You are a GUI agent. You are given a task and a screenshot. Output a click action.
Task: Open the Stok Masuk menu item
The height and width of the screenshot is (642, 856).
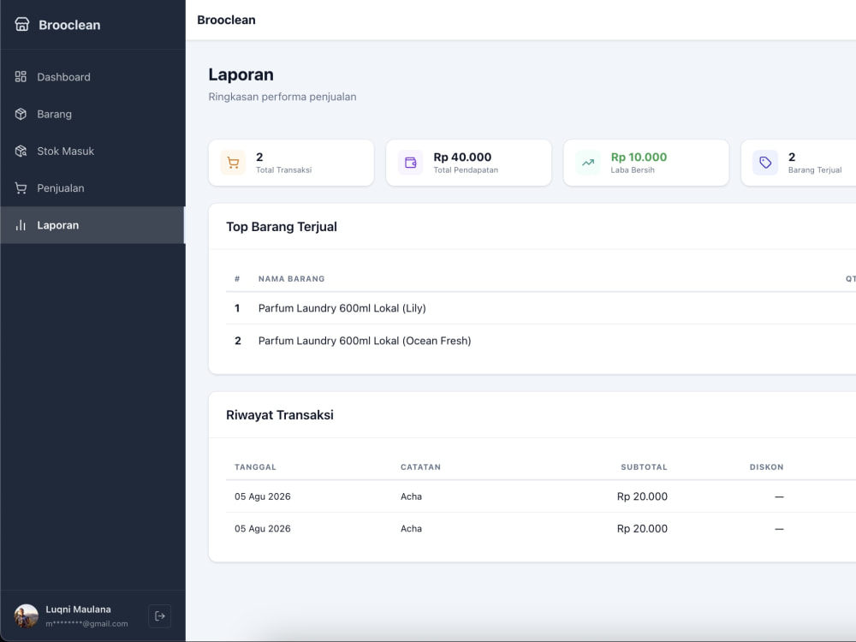pyautogui.click(x=92, y=152)
